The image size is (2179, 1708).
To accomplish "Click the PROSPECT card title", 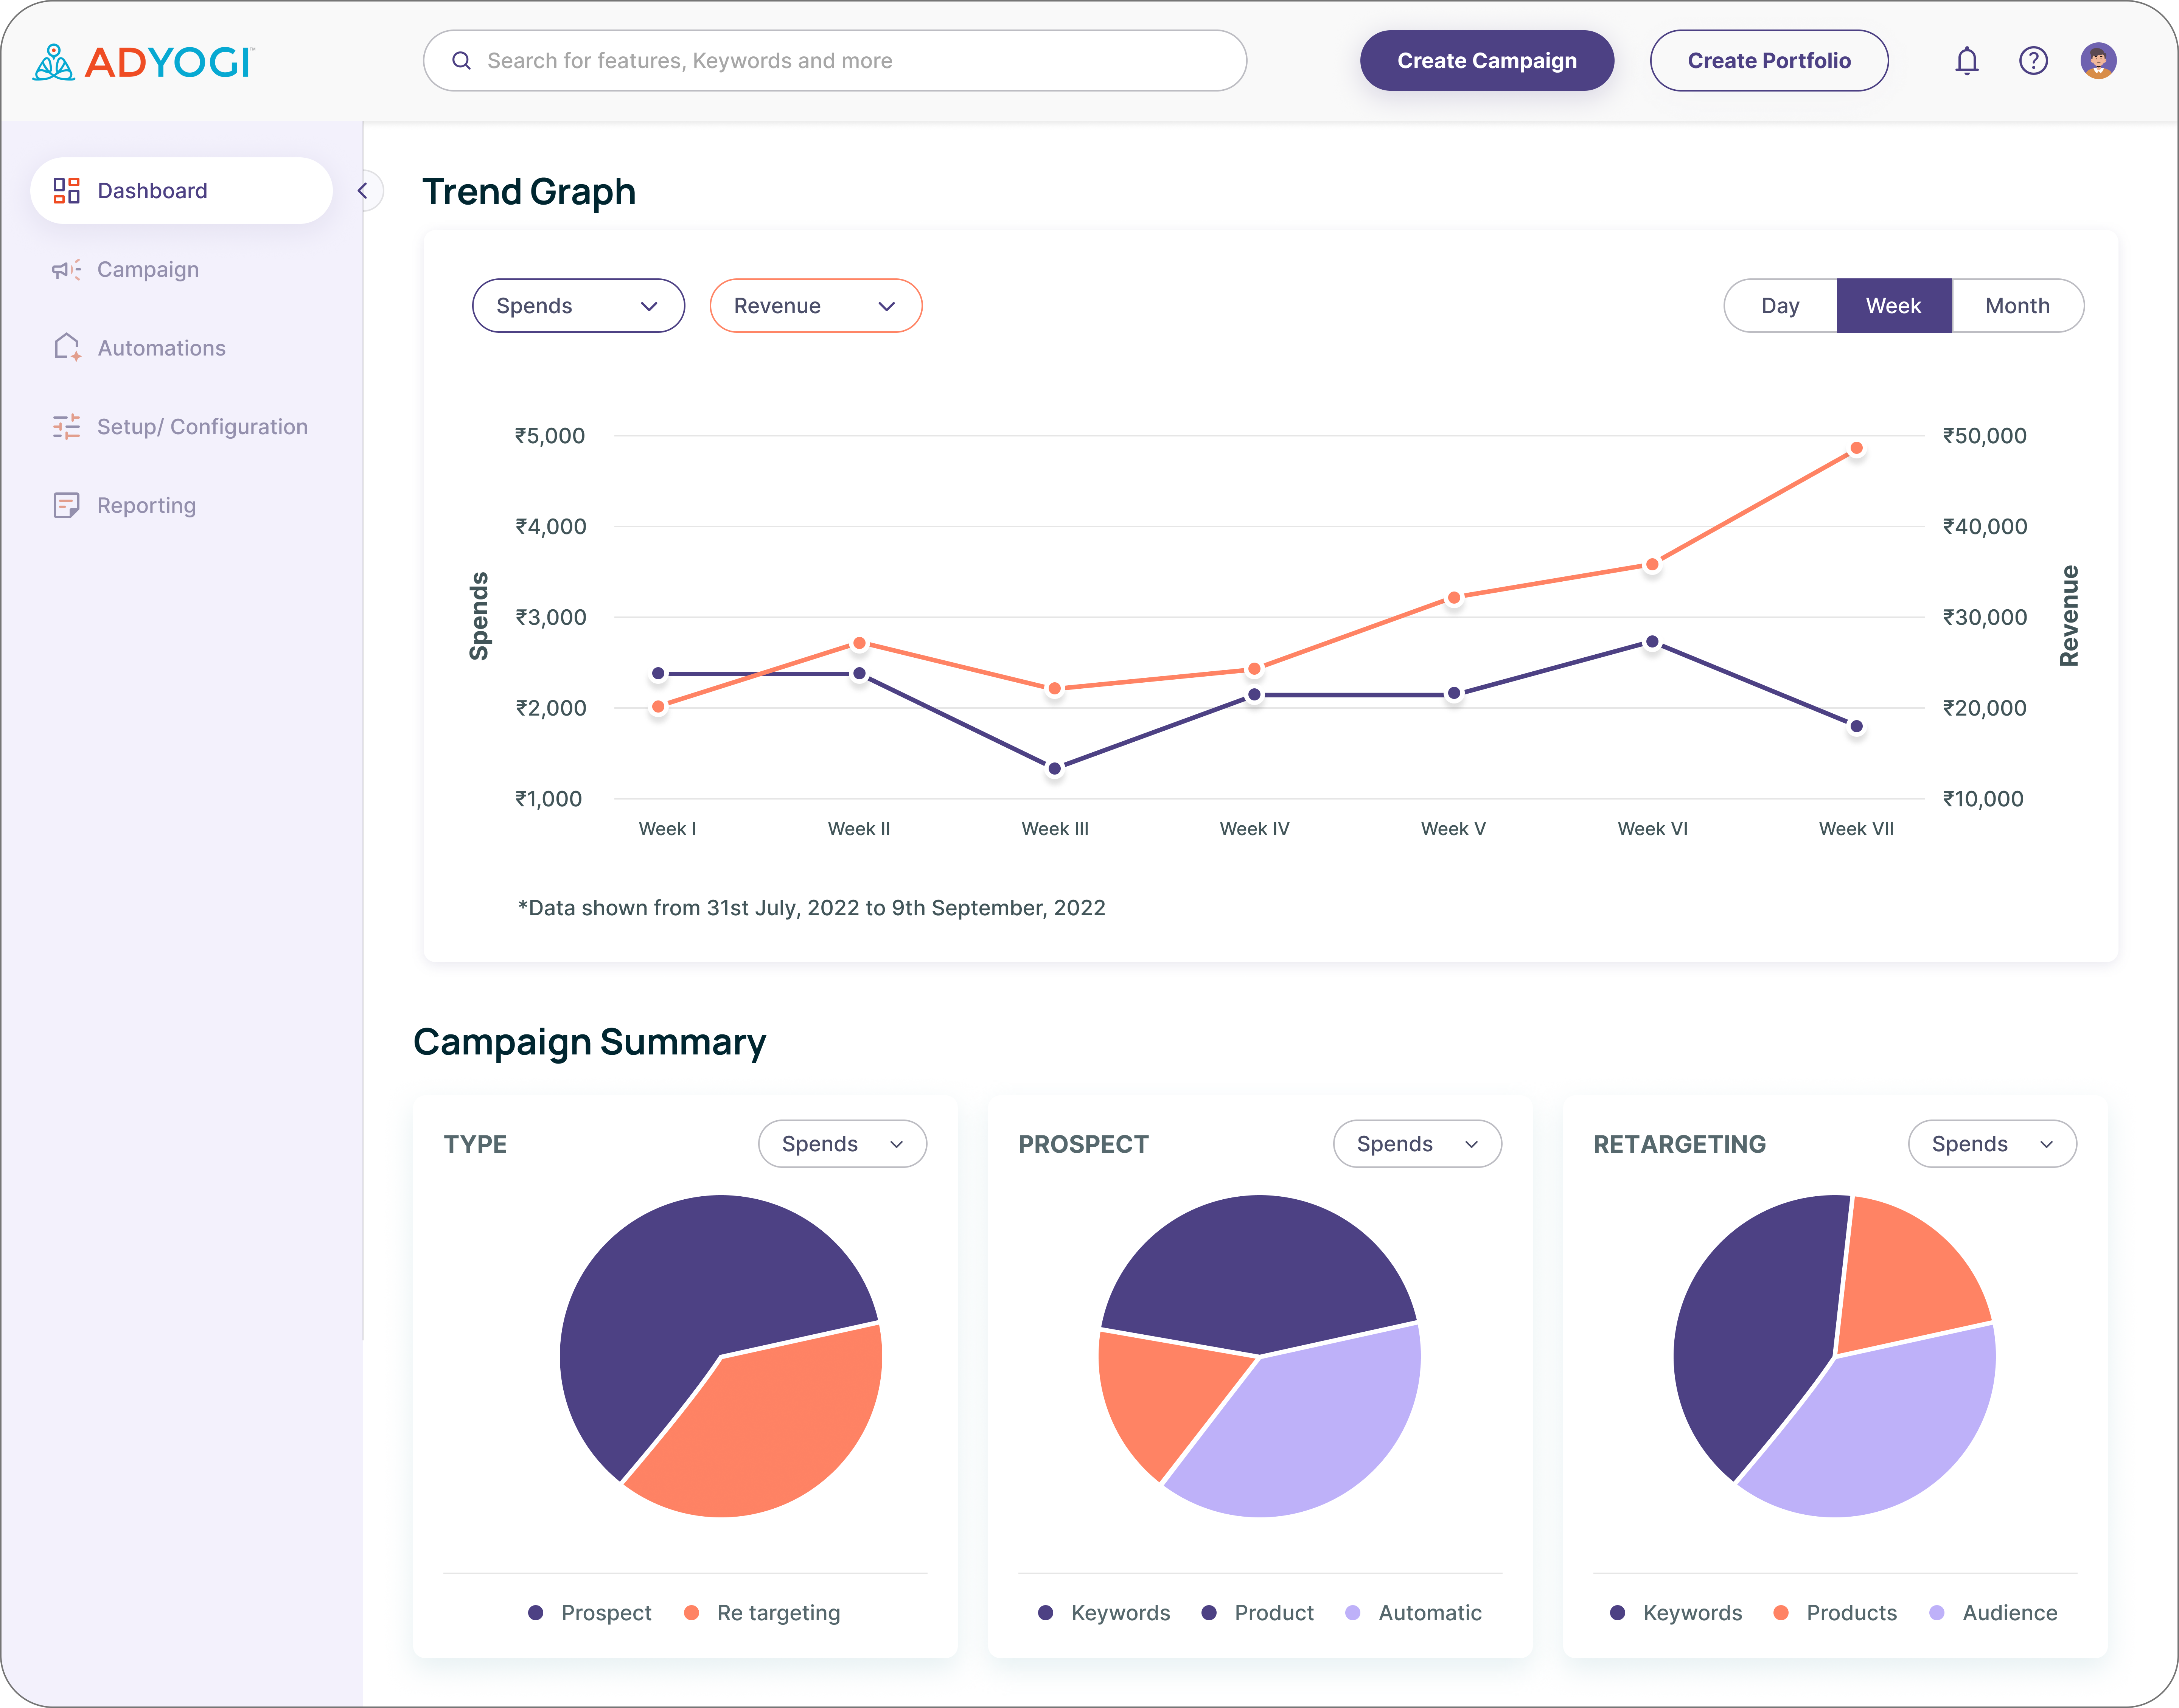I will [1083, 1144].
